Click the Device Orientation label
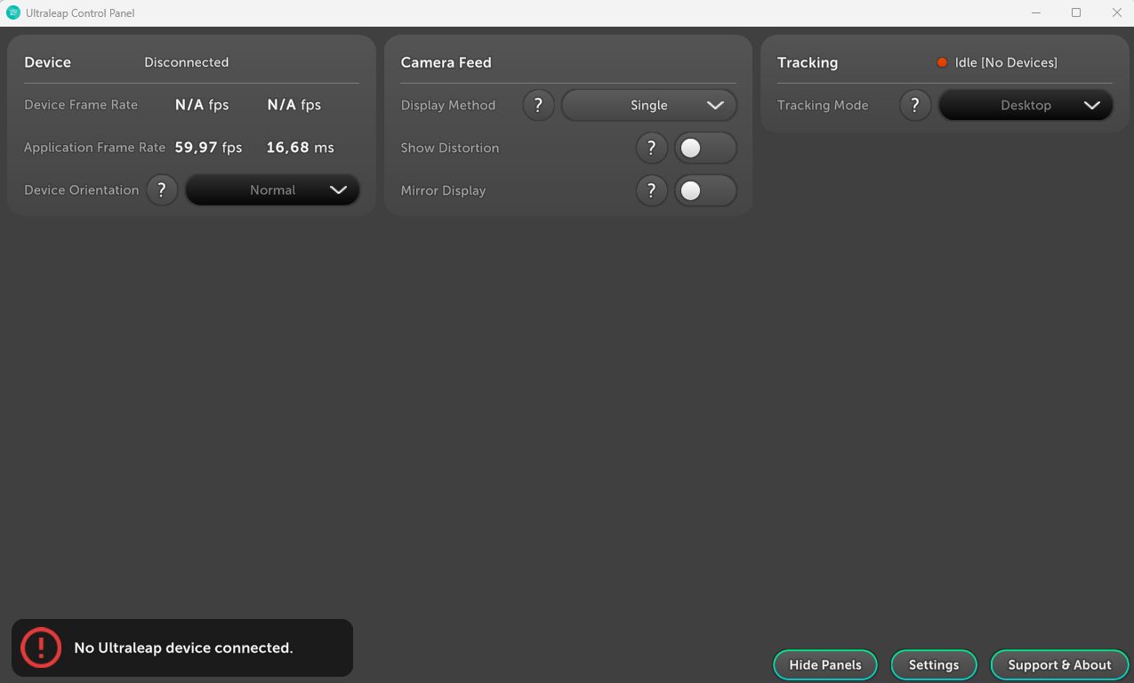1134x683 pixels. coord(82,190)
